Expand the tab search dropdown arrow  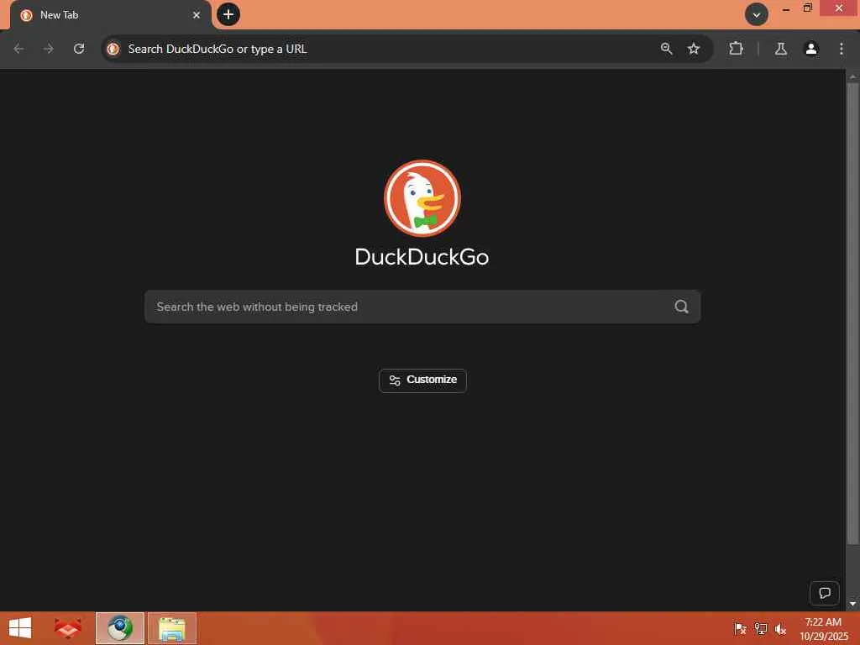[757, 15]
